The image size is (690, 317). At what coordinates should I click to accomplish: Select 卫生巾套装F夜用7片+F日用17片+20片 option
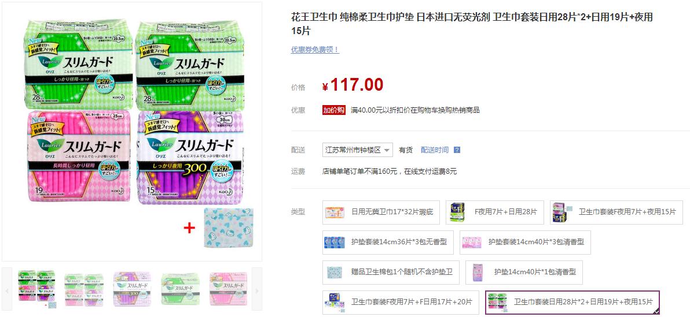coord(401,302)
